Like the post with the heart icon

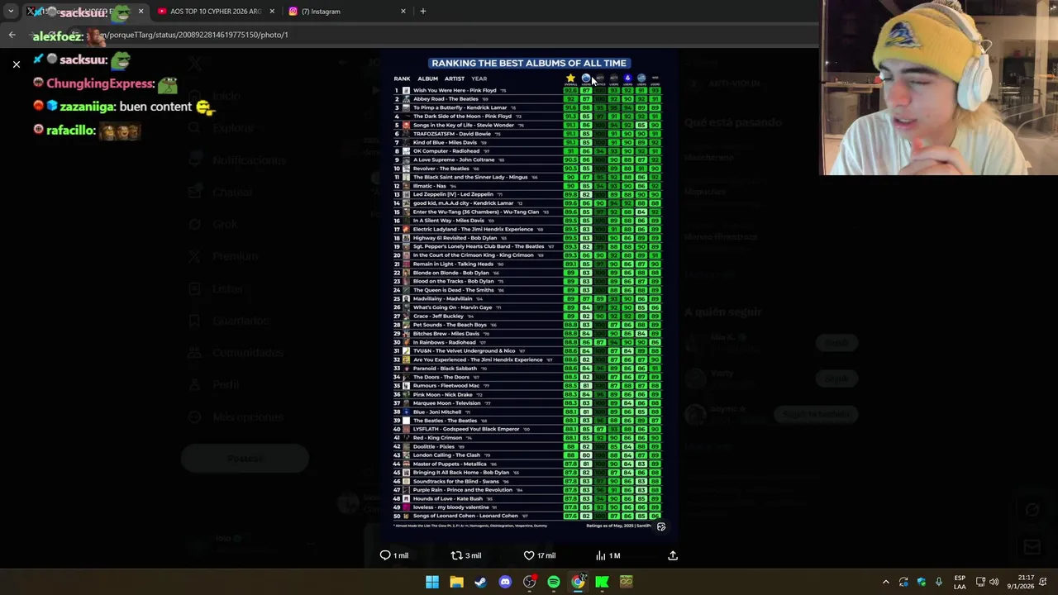[529, 555]
